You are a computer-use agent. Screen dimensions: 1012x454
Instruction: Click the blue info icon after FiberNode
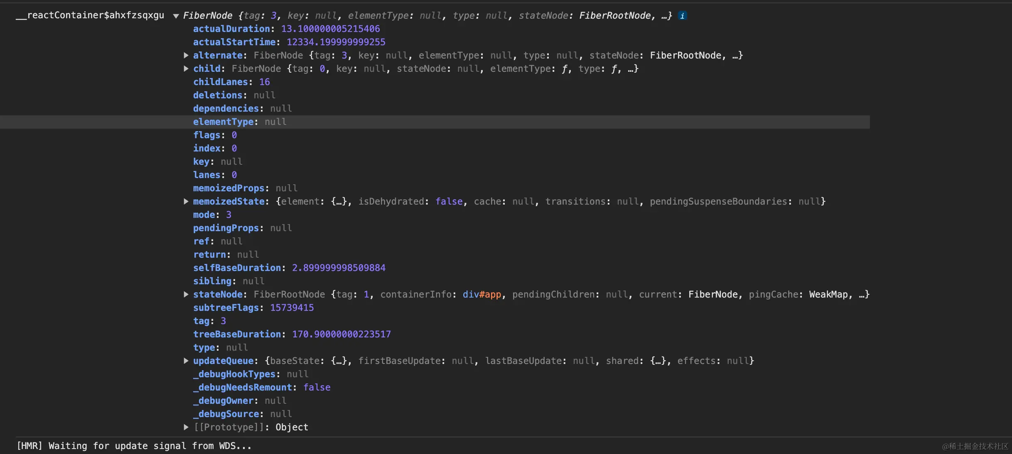pyautogui.click(x=682, y=16)
